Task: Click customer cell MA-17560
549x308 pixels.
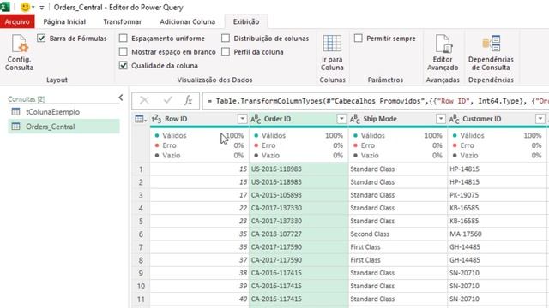Action: coord(498,234)
